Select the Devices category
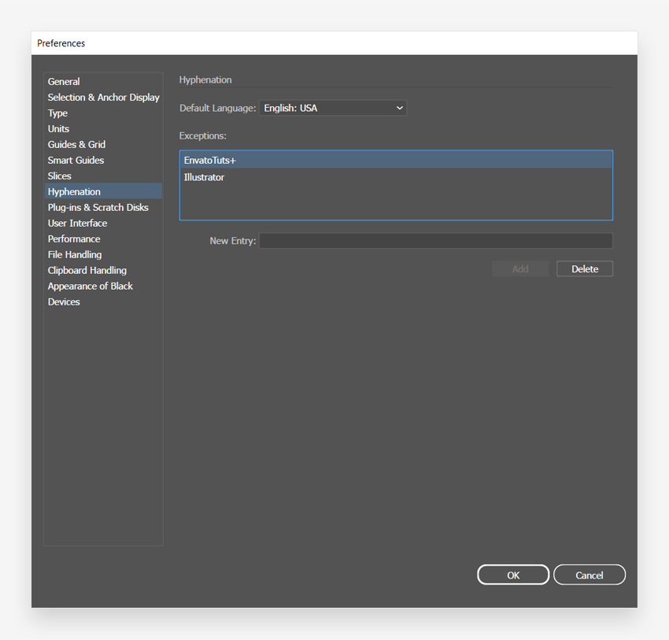Screen dimensions: 669x640 (64, 302)
